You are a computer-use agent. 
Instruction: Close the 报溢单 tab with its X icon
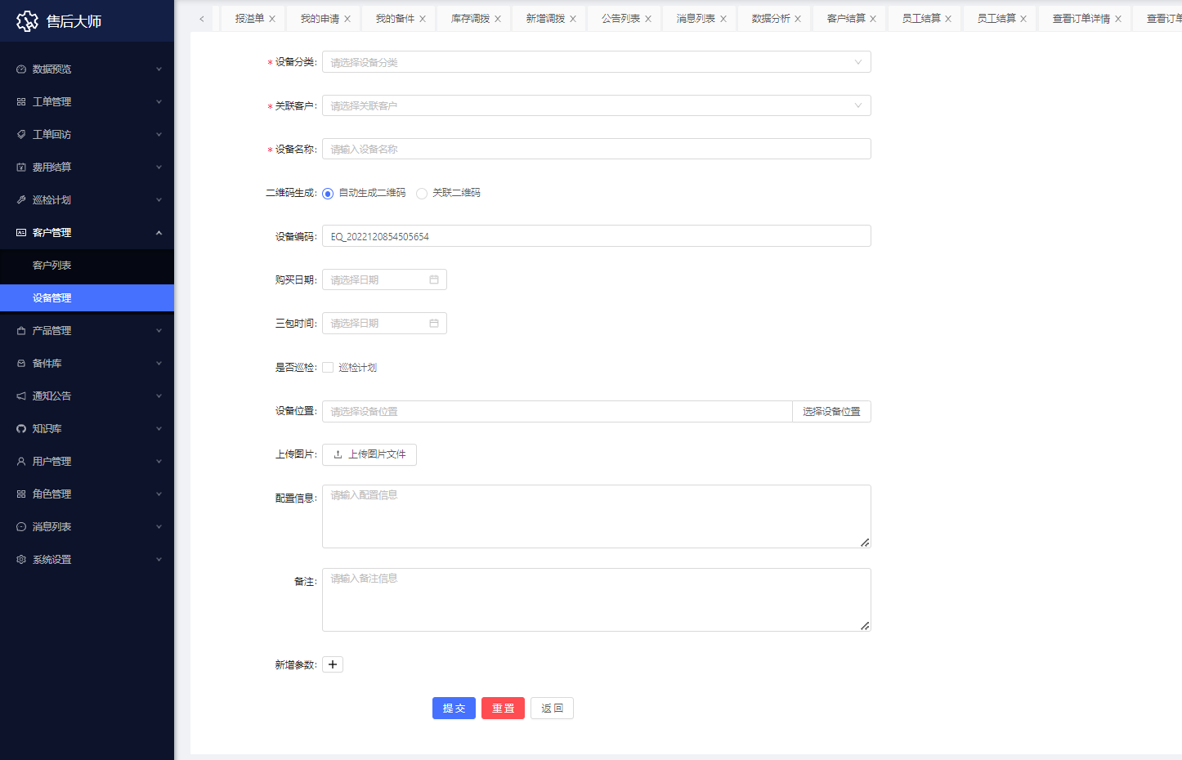pyautogui.click(x=272, y=19)
